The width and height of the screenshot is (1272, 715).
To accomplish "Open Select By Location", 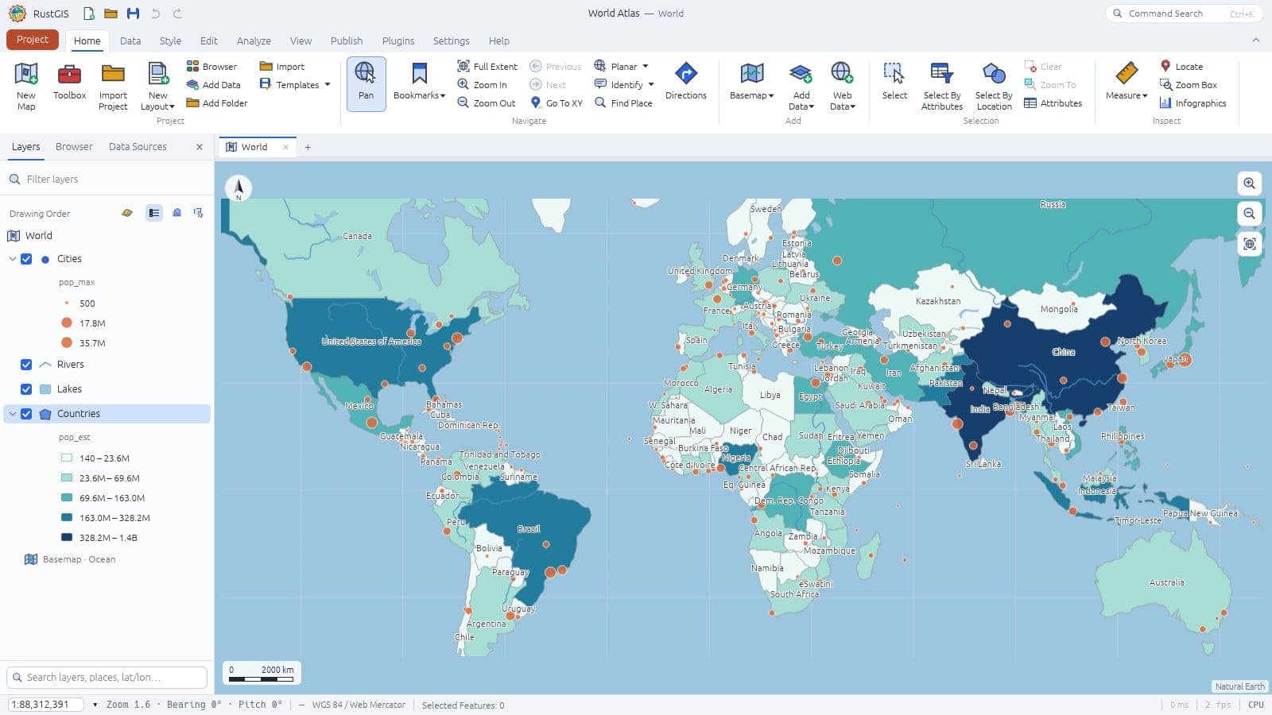I will pos(994,86).
